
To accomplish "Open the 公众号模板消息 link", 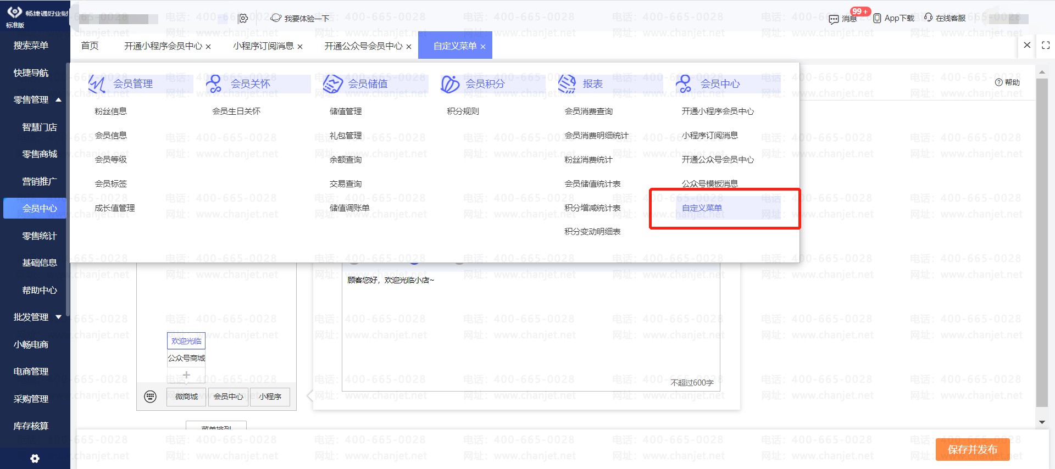I will pos(710,184).
